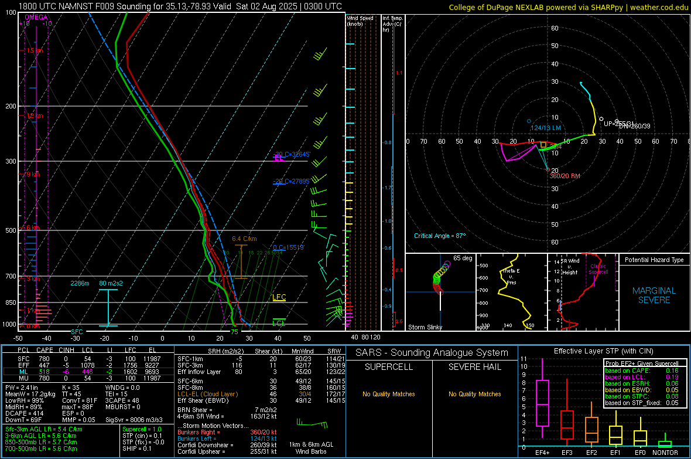Screen dimensions: 691x459
Task: Click the SigSvr = 8006 m3/s3 value
Action: pos(134,420)
